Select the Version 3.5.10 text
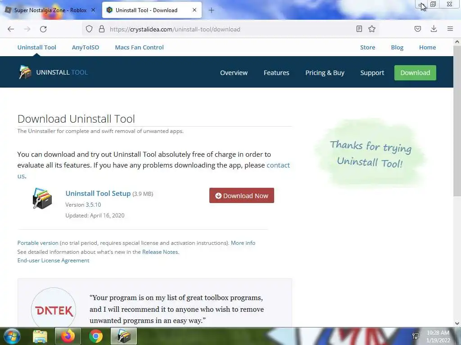The image size is (461, 345). pos(83,204)
